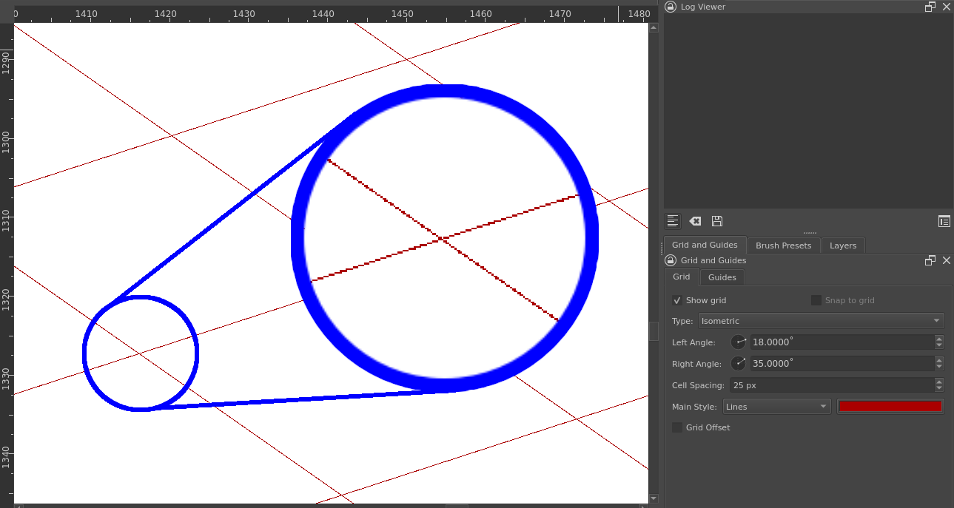Decrease the Right Angle value with down arrow
The image size is (954, 508).
(939, 368)
